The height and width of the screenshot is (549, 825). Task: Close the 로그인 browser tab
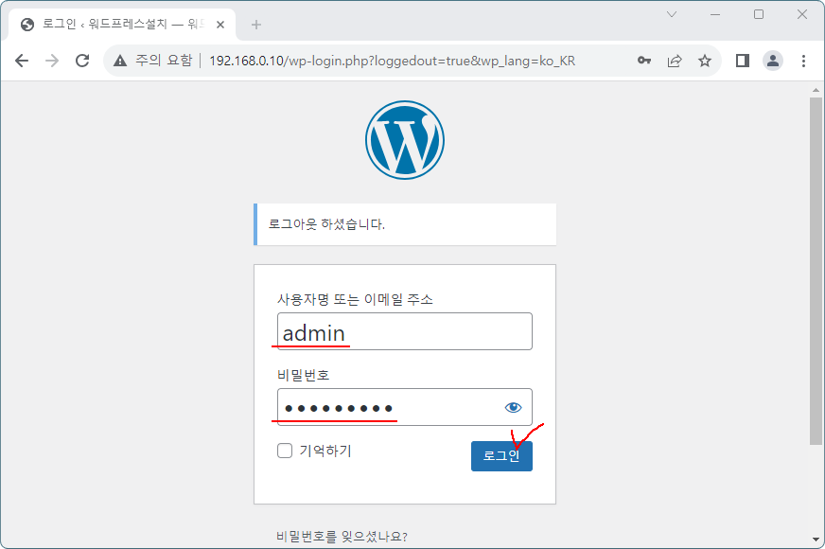click(220, 25)
